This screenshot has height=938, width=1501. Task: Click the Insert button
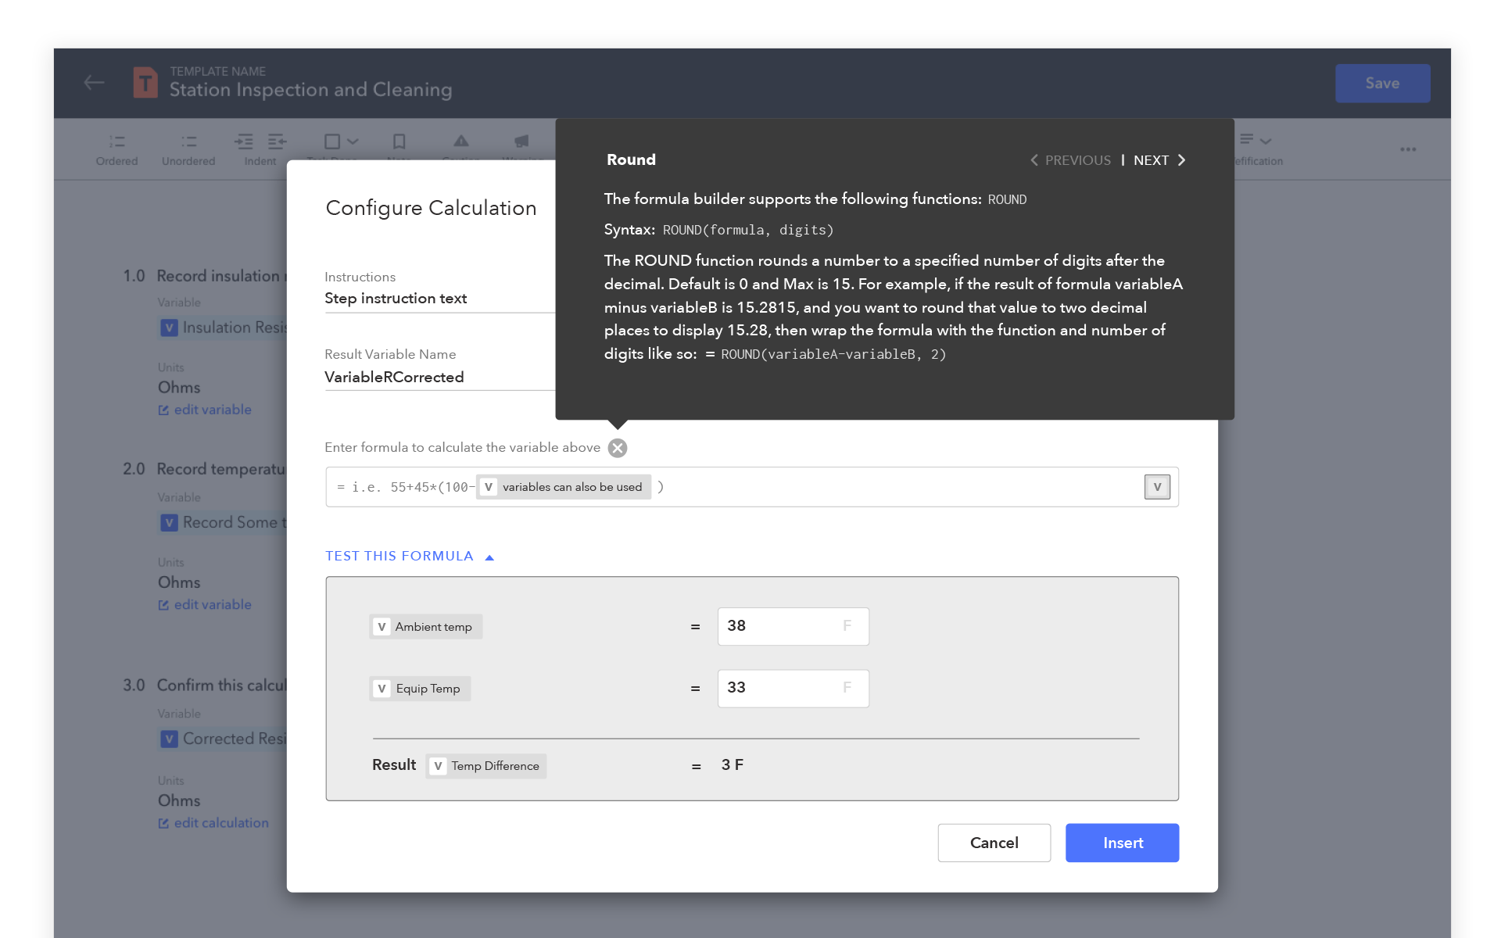pyautogui.click(x=1122, y=843)
